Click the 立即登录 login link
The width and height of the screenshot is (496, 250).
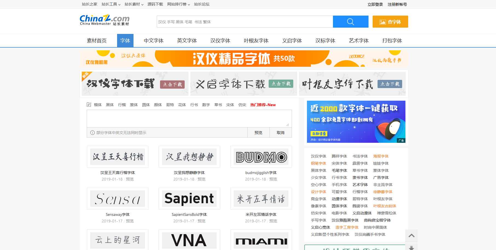pos(375,4)
